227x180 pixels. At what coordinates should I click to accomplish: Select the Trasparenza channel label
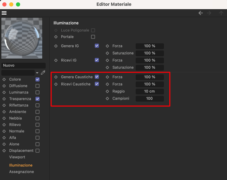[20, 99]
